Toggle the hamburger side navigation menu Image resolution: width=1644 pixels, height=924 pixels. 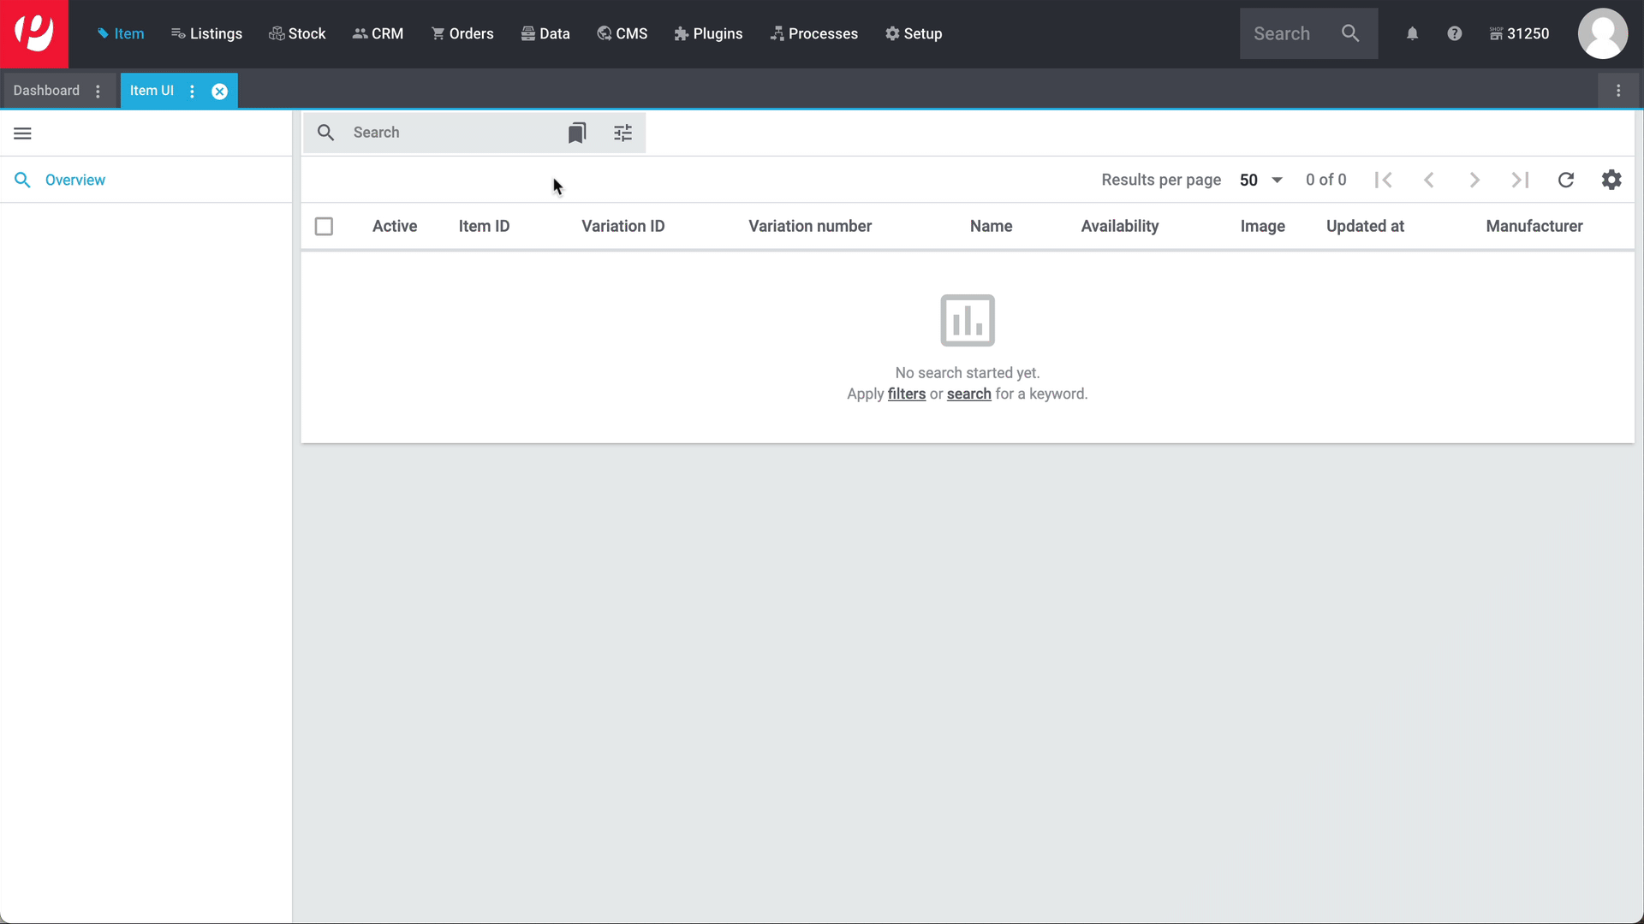point(23,133)
